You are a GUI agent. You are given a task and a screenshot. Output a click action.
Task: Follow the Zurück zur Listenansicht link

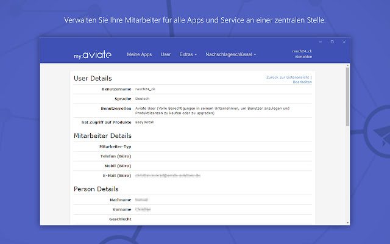[288, 77]
